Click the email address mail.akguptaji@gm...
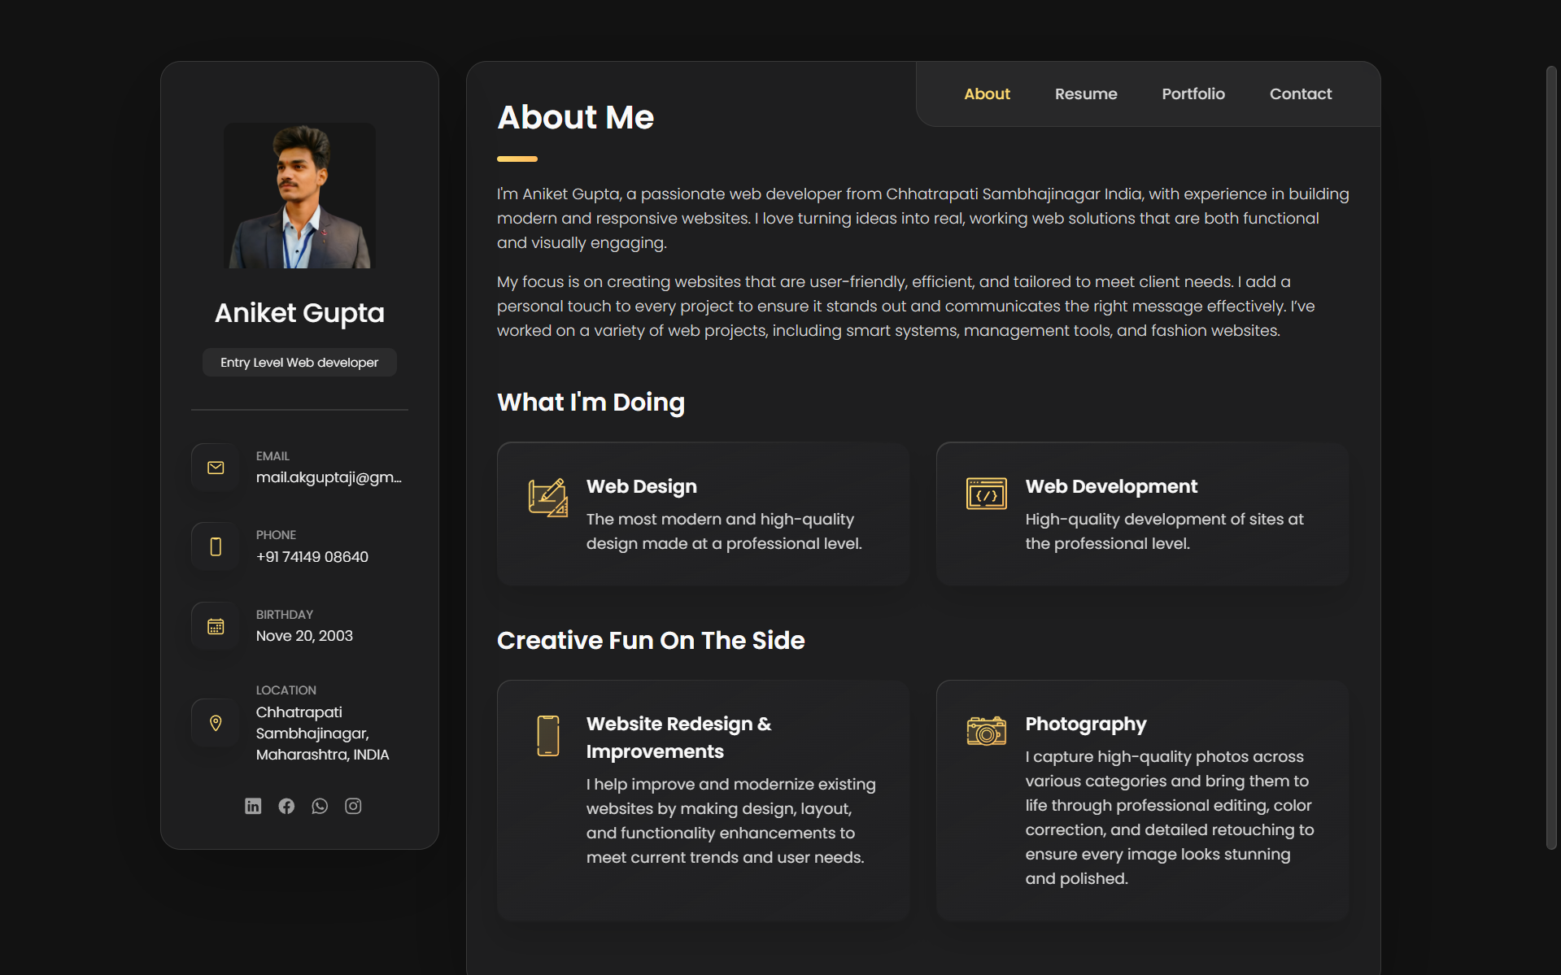The height and width of the screenshot is (975, 1561). pyautogui.click(x=328, y=477)
